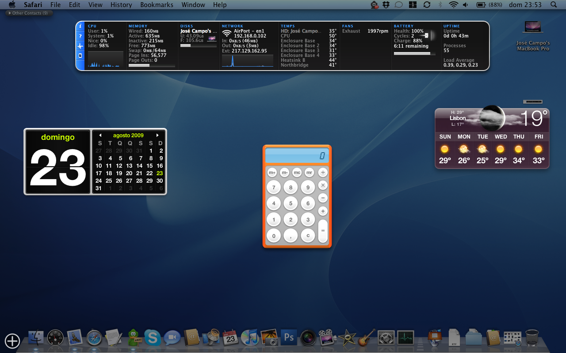Open the File menu
566x353 pixels.
click(x=56, y=5)
